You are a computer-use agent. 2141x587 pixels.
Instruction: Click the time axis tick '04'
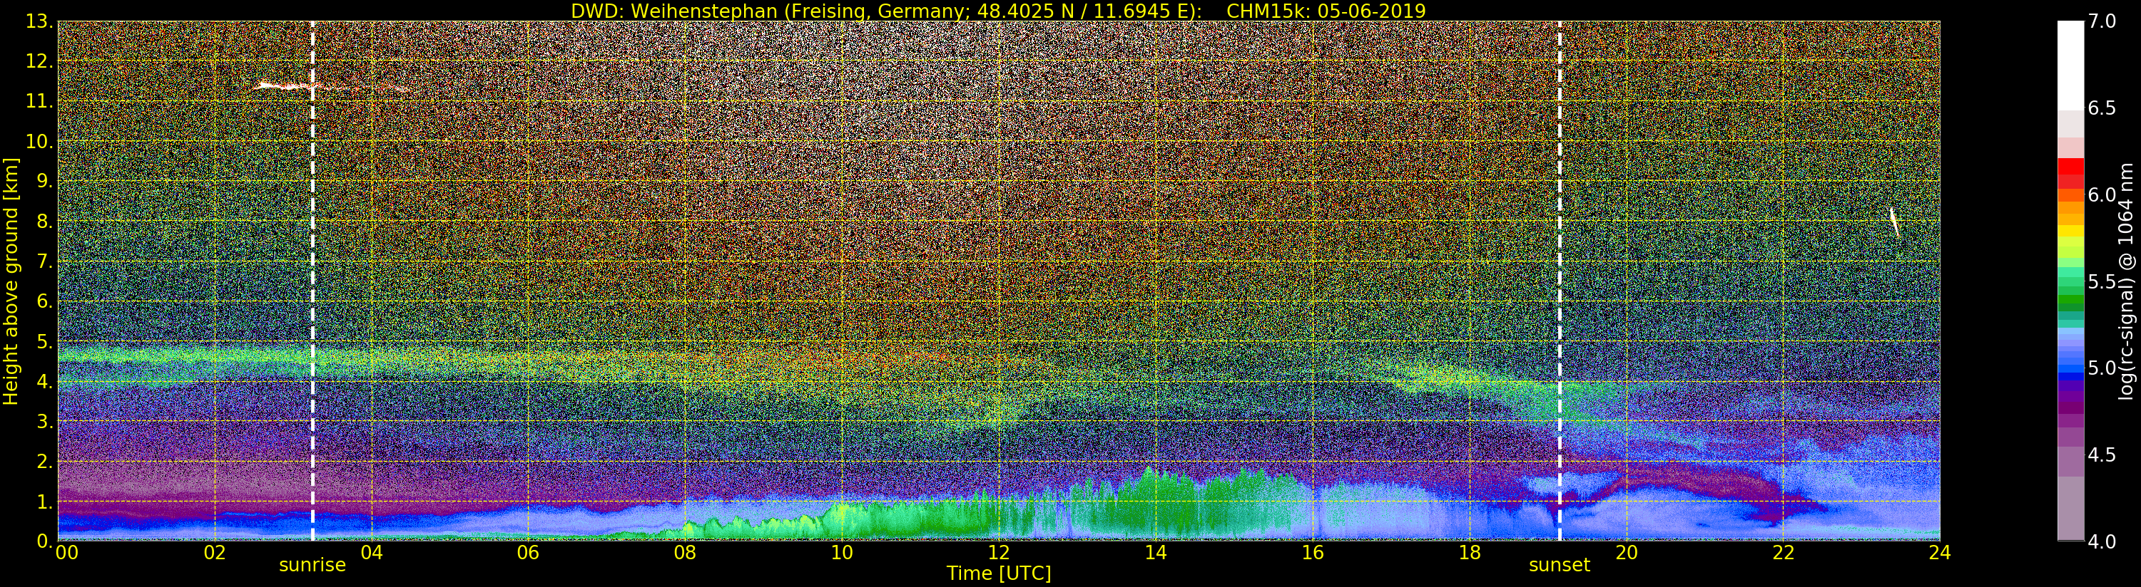tap(372, 552)
